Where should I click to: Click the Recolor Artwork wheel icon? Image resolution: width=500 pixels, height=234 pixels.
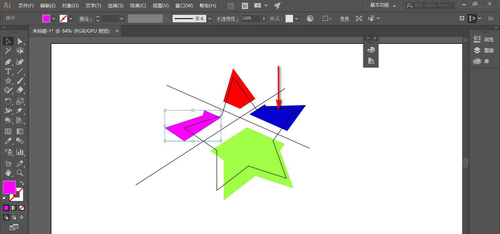pyautogui.click(x=310, y=18)
